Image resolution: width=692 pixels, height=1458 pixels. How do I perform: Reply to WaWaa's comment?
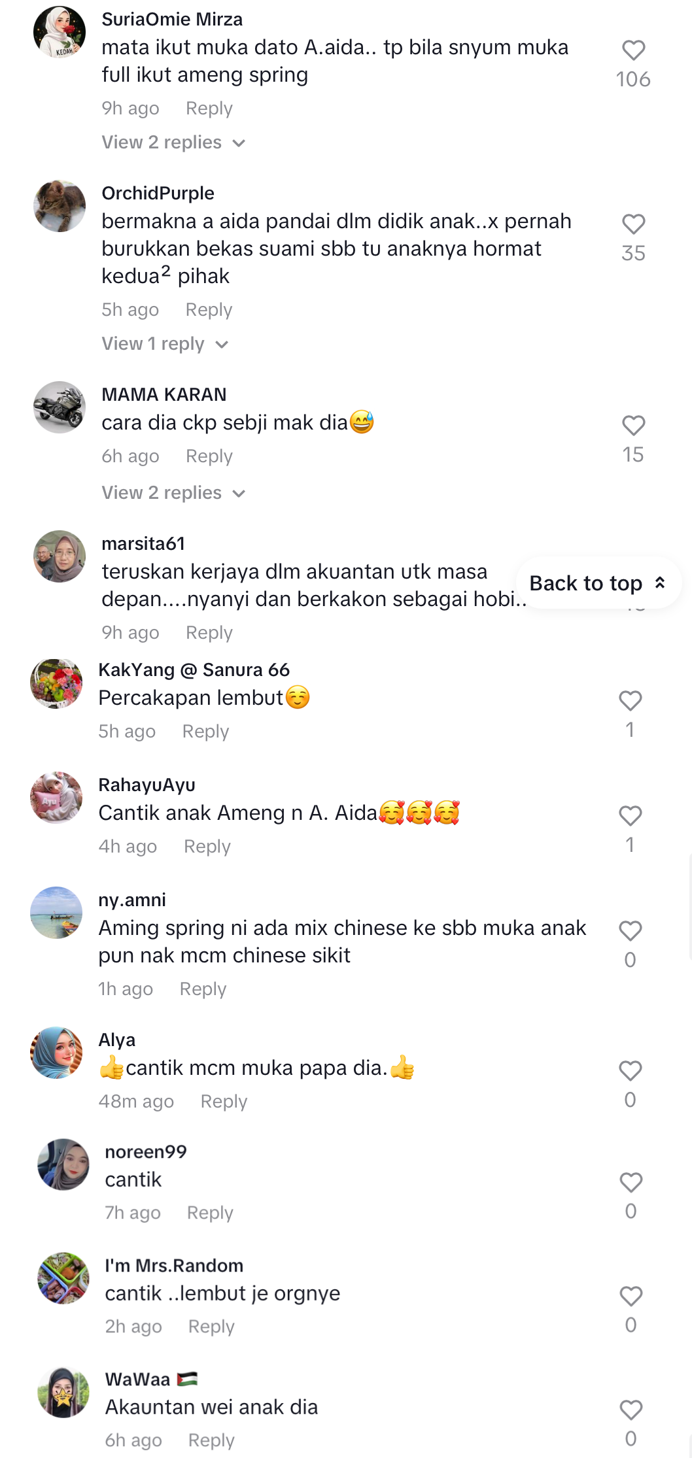[211, 1440]
